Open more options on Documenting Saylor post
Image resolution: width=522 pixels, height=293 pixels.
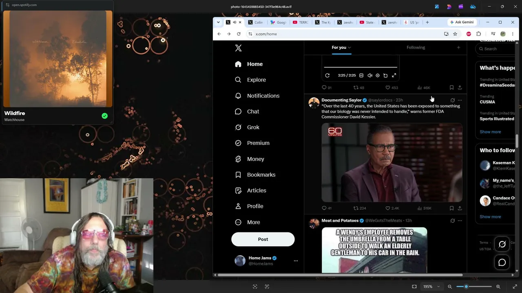460,100
